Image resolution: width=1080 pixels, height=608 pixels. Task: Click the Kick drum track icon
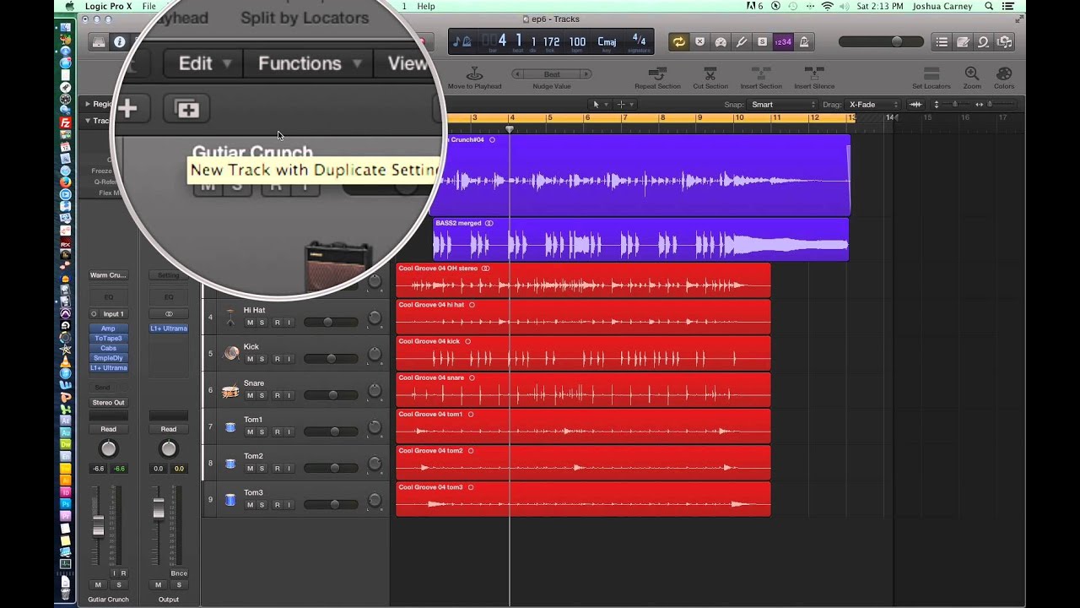(x=230, y=353)
